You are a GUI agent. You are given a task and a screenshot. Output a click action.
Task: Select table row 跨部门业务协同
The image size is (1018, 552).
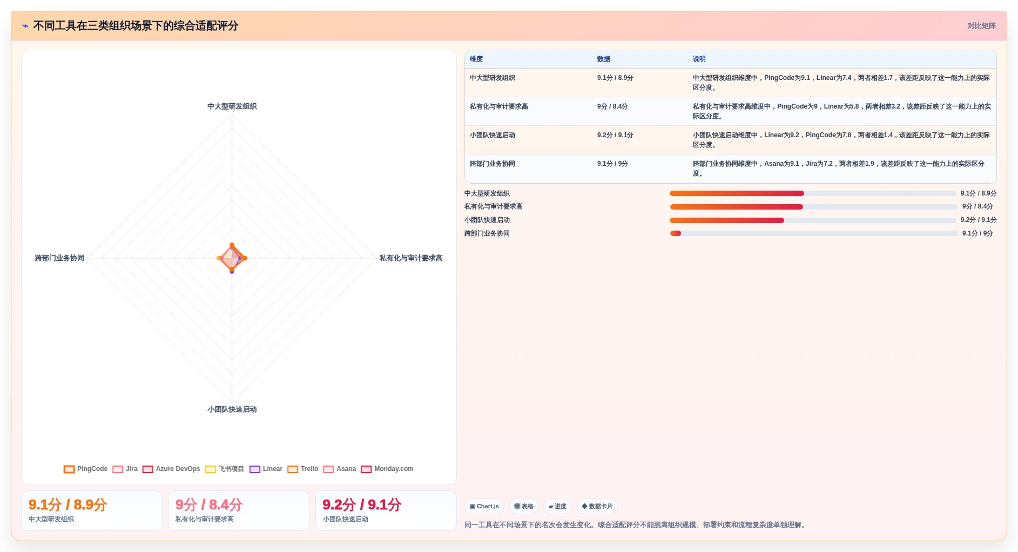point(730,169)
